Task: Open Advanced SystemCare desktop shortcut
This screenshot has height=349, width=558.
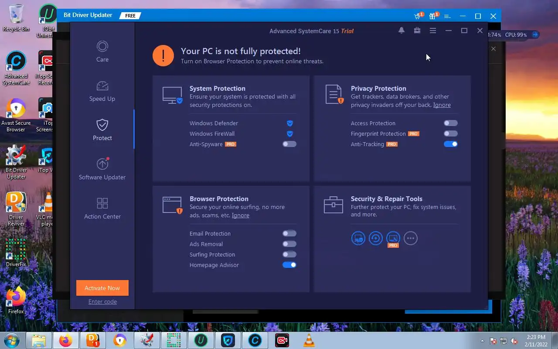Action: (16, 68)
